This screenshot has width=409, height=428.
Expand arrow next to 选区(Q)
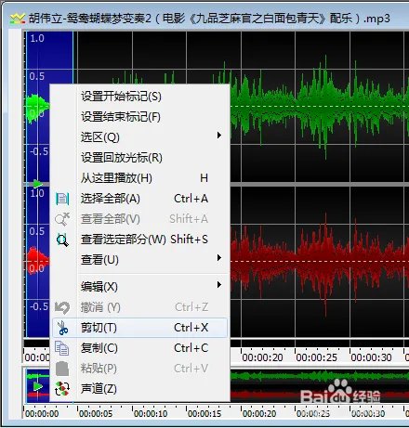[219, 136]
